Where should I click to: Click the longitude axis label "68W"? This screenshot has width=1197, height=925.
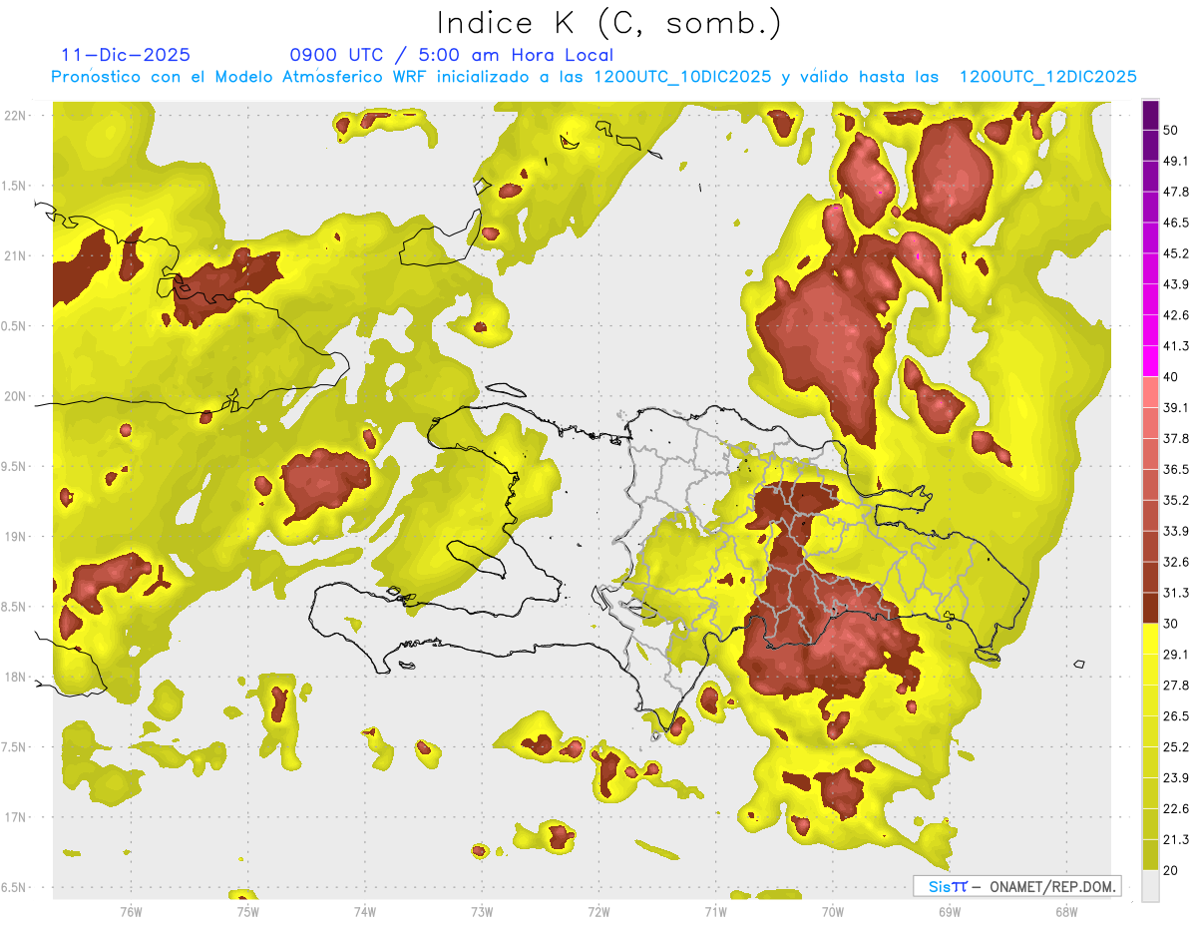(x=1065, y=911)
